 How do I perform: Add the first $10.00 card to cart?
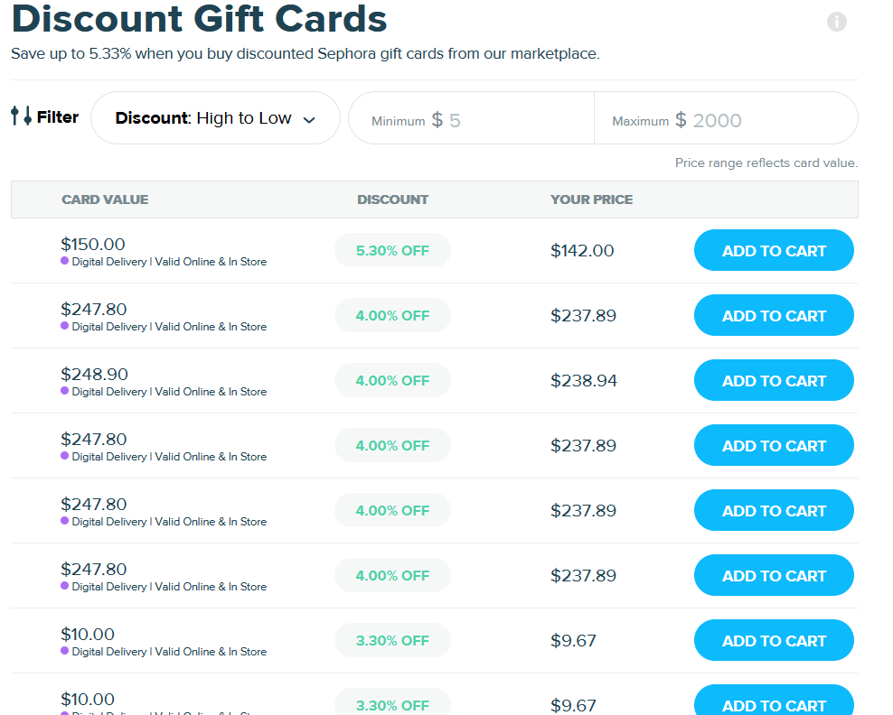(774, 641)
